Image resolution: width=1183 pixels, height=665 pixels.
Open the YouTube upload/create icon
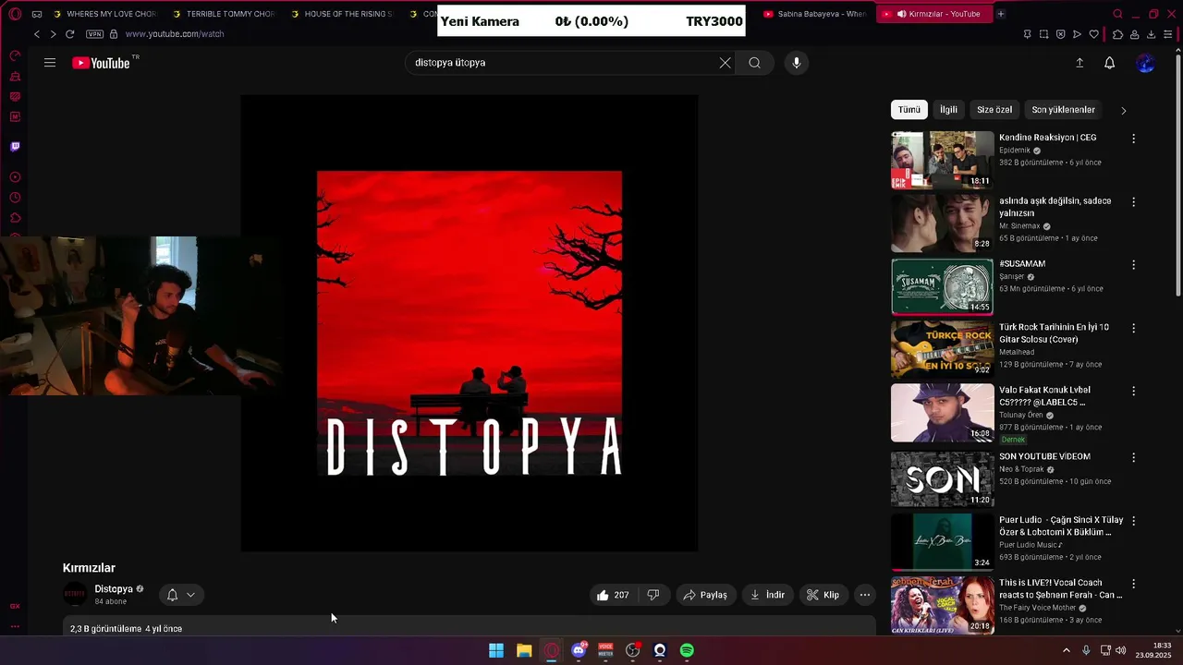[1079, 63]
